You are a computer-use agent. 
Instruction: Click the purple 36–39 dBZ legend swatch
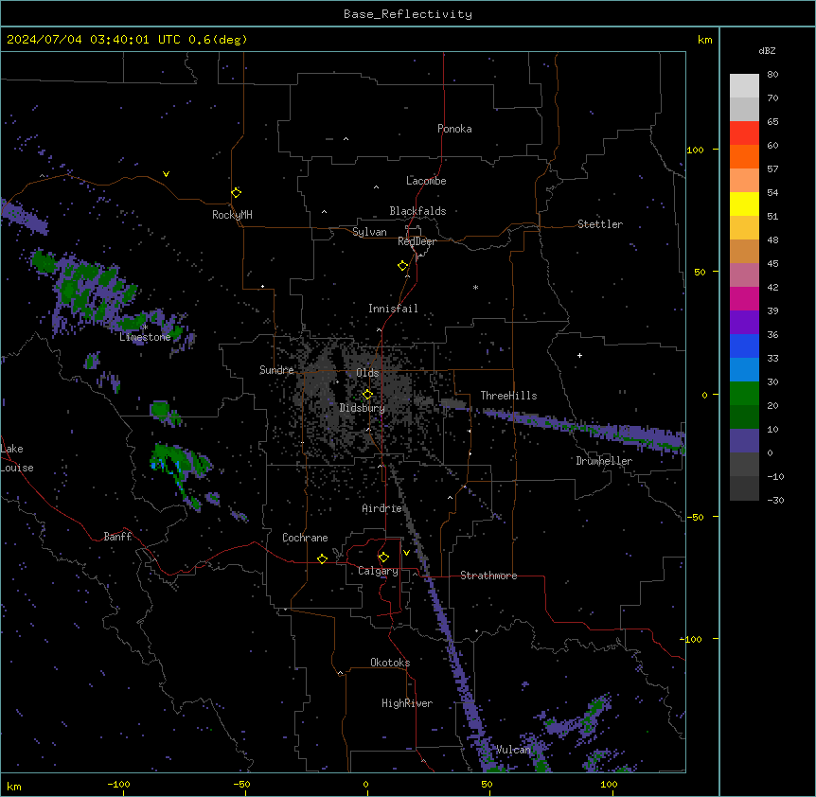pos(744,323)
